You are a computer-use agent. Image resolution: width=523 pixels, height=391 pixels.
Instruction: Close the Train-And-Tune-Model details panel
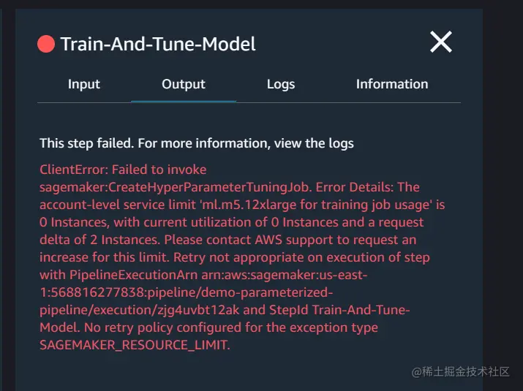click(x=440, y=42)
